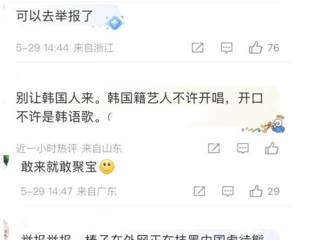The width and height of the screenshot is (335, 240).
Task: Like the comment with 76 likes
Action: [x=255, y=47]
